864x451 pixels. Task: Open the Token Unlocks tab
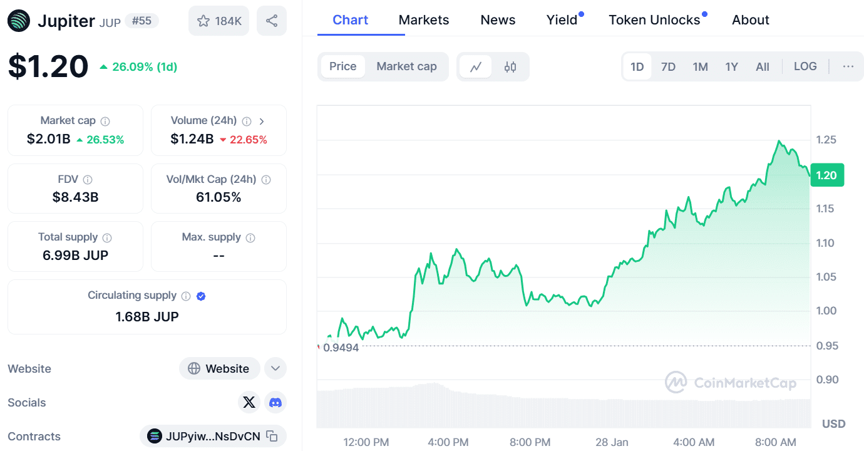tap(655, 19)
